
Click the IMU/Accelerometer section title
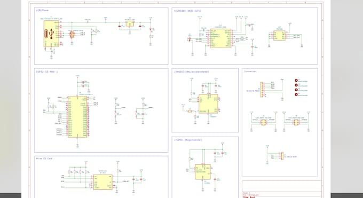[192, 72]
